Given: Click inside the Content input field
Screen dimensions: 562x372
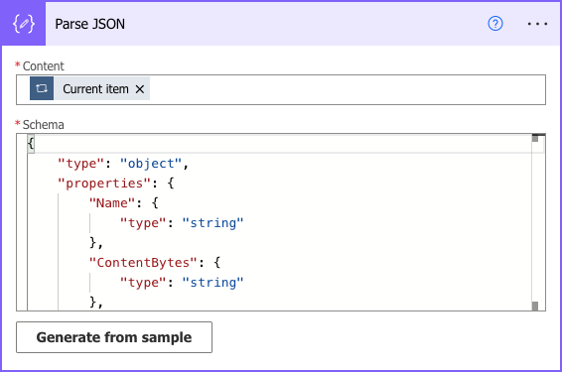Looking at the screenshot, I should pyautogui.click(x=281, y=90).
